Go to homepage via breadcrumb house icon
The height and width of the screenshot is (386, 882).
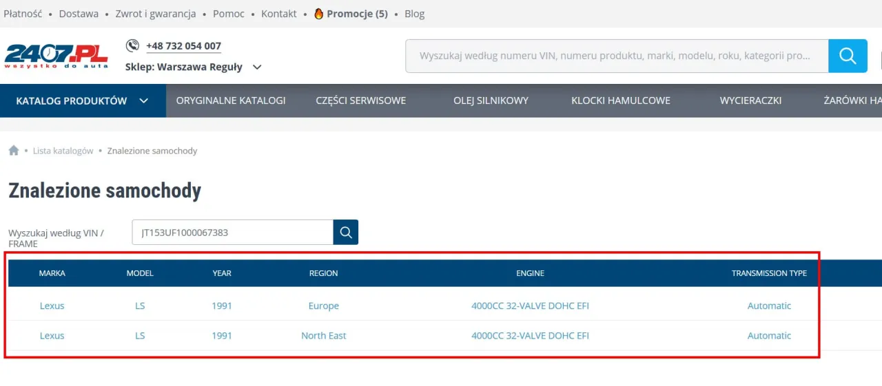(14, 151)
